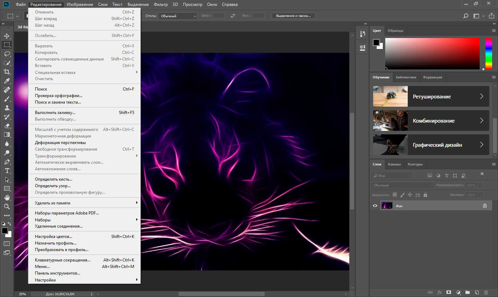Open the Графический дизайн tutorial
The image size is (498, 297).
[x=431, y=145]
